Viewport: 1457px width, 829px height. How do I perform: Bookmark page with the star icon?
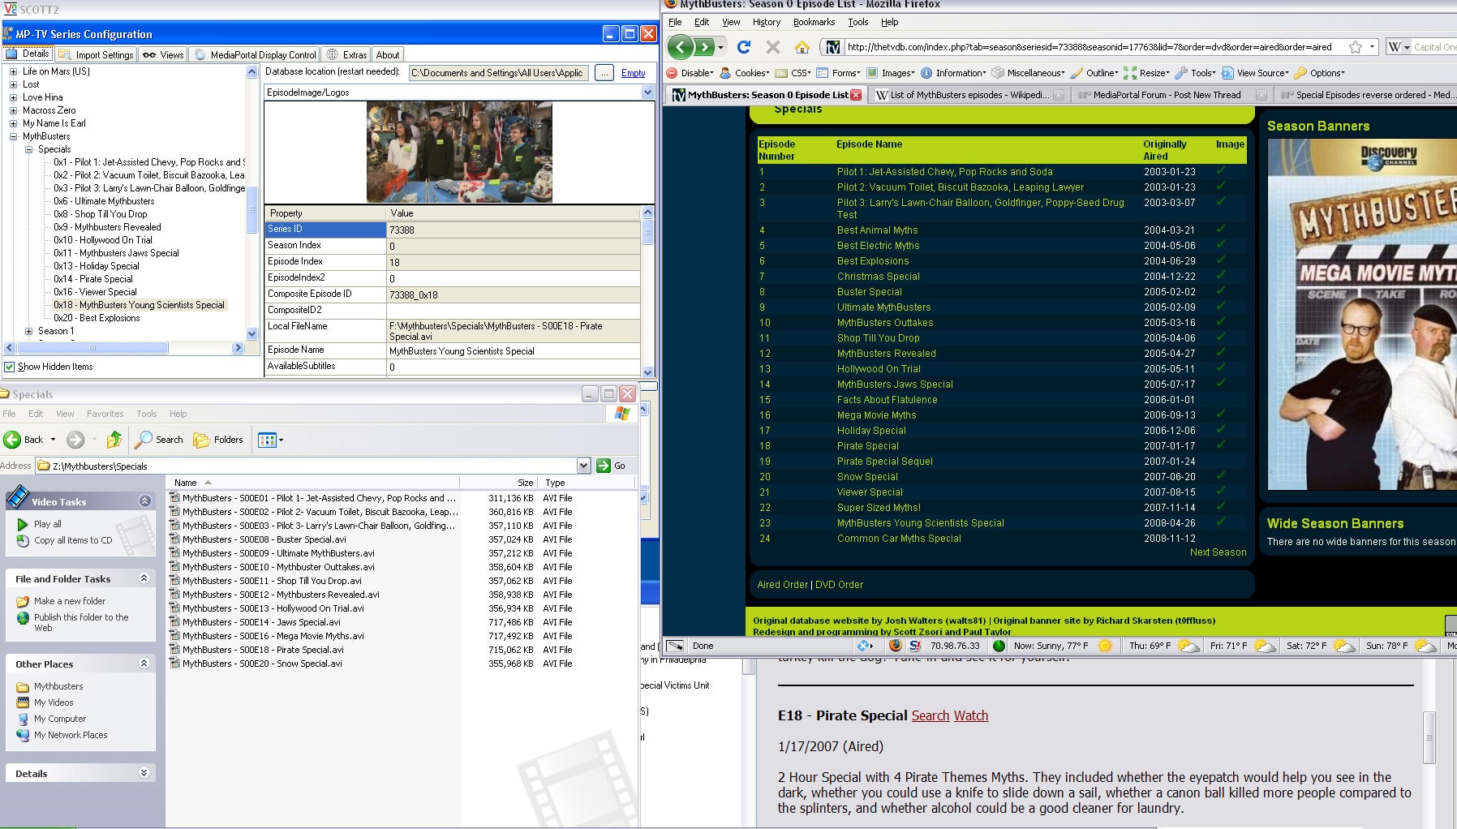1355,47
